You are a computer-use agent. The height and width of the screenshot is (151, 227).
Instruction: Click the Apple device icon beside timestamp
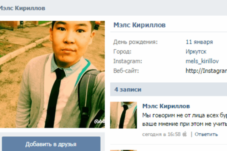185,134
